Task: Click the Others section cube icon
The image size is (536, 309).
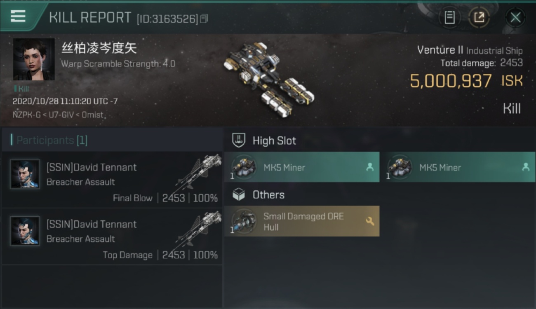Action: (x=239, y=194)
